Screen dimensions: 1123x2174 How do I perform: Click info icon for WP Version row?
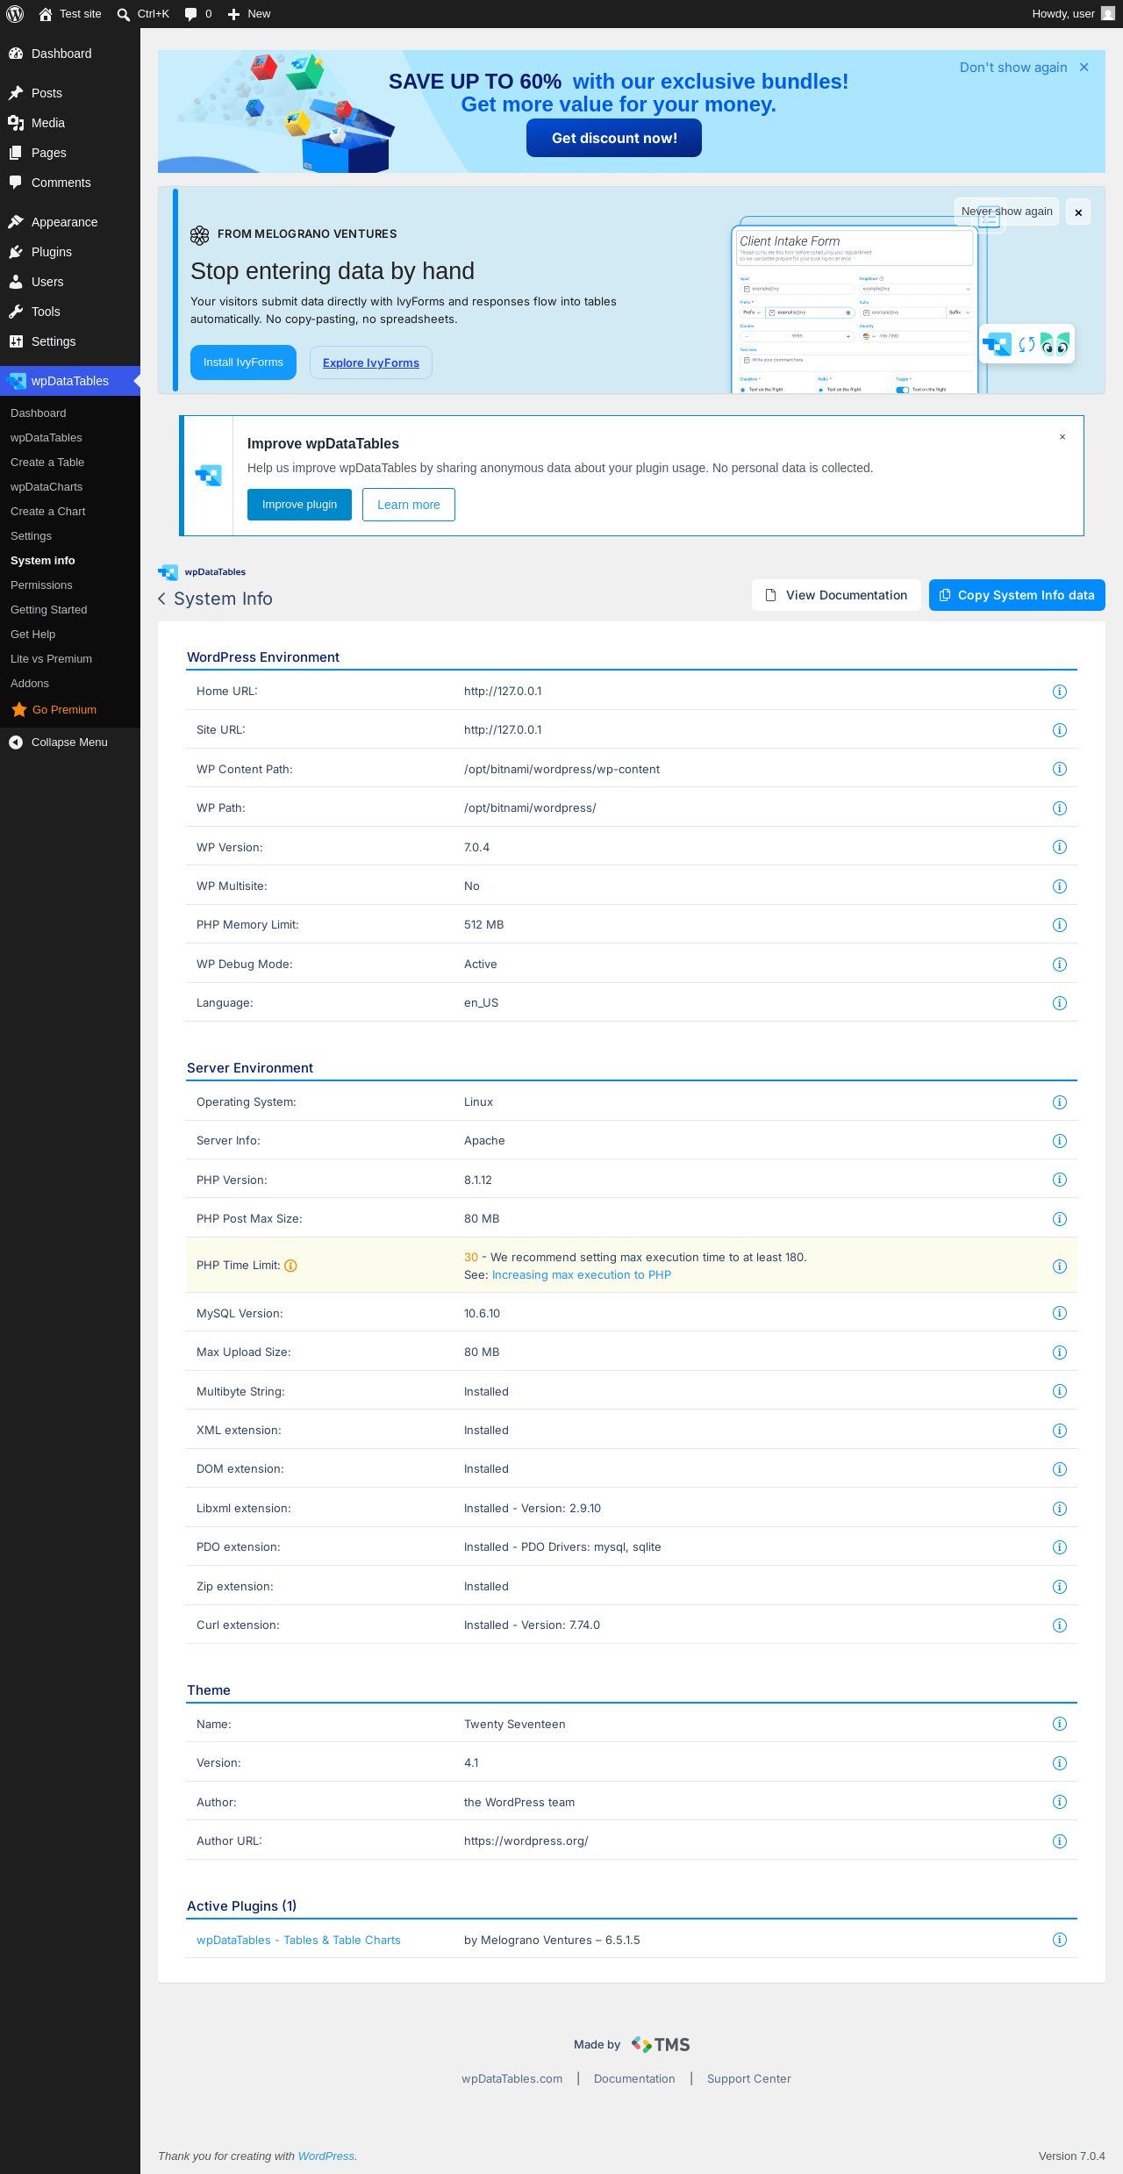point(1060,847)
